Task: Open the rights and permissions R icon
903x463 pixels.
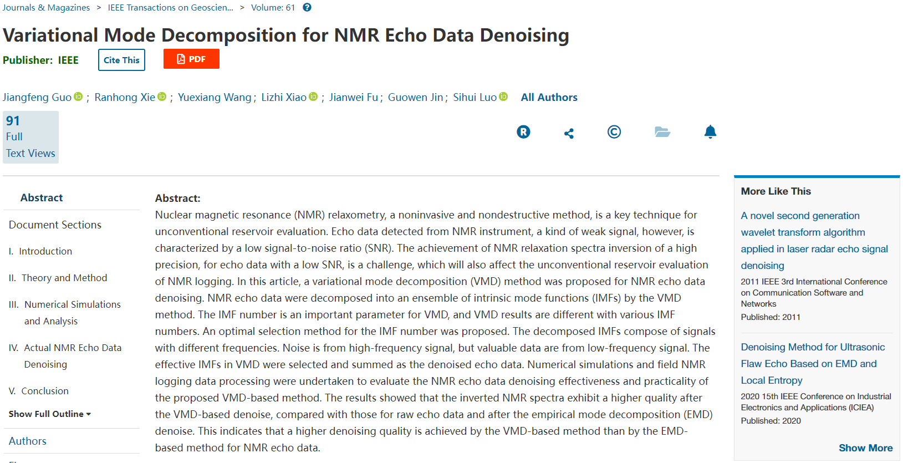Action: [523, 132]
